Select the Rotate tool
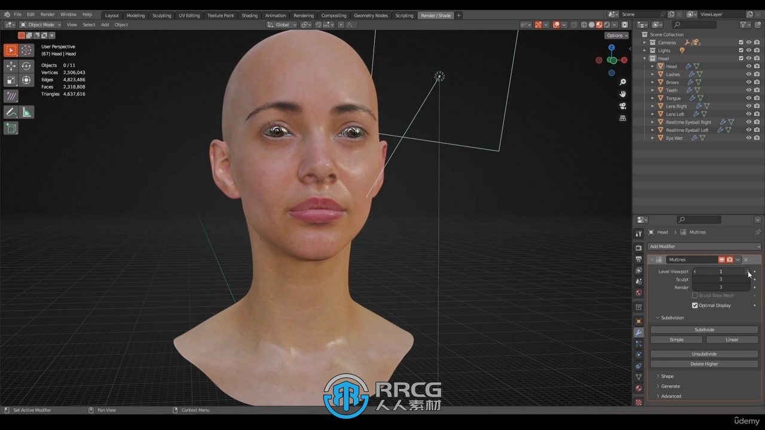The height and width of the screenshot is (430, 765). 26,66
